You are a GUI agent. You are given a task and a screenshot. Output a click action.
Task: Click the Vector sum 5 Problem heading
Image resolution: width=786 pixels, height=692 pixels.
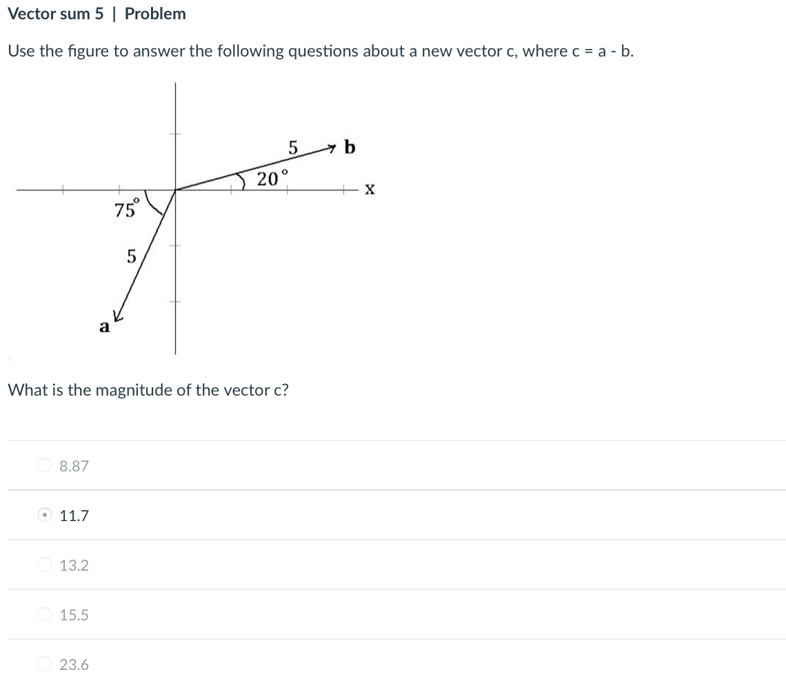(x=96, y=14)
